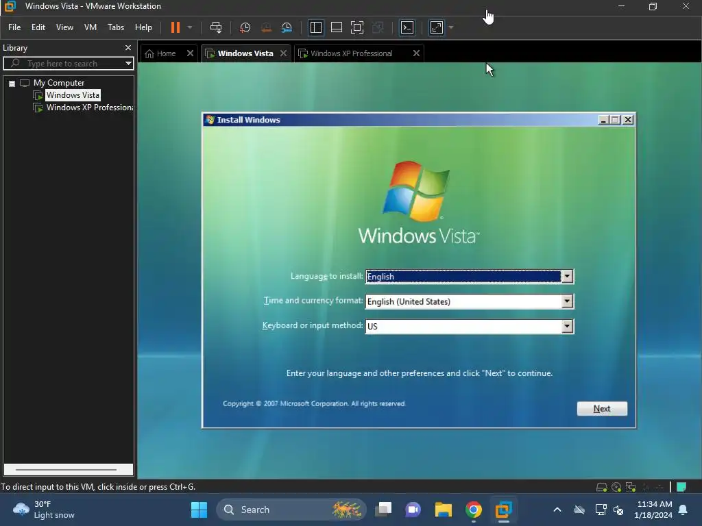Click the stretch guest display icon

click(437, 27)
